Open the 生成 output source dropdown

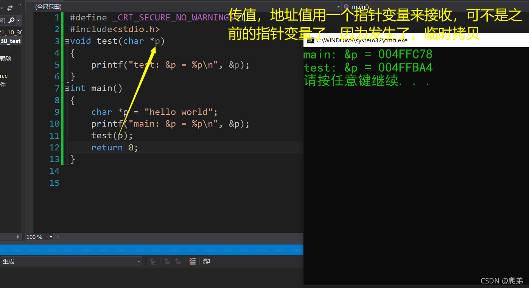[71, 261]
